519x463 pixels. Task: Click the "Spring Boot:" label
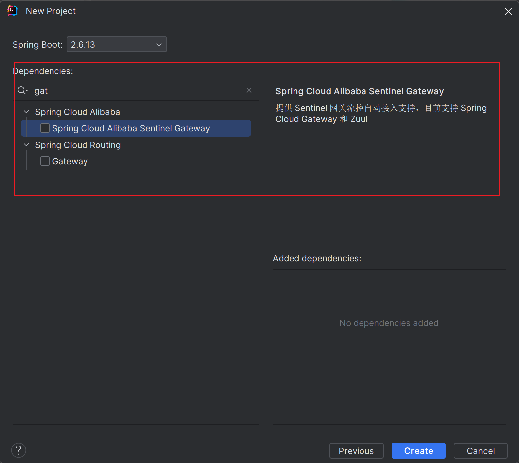[38, 45]
